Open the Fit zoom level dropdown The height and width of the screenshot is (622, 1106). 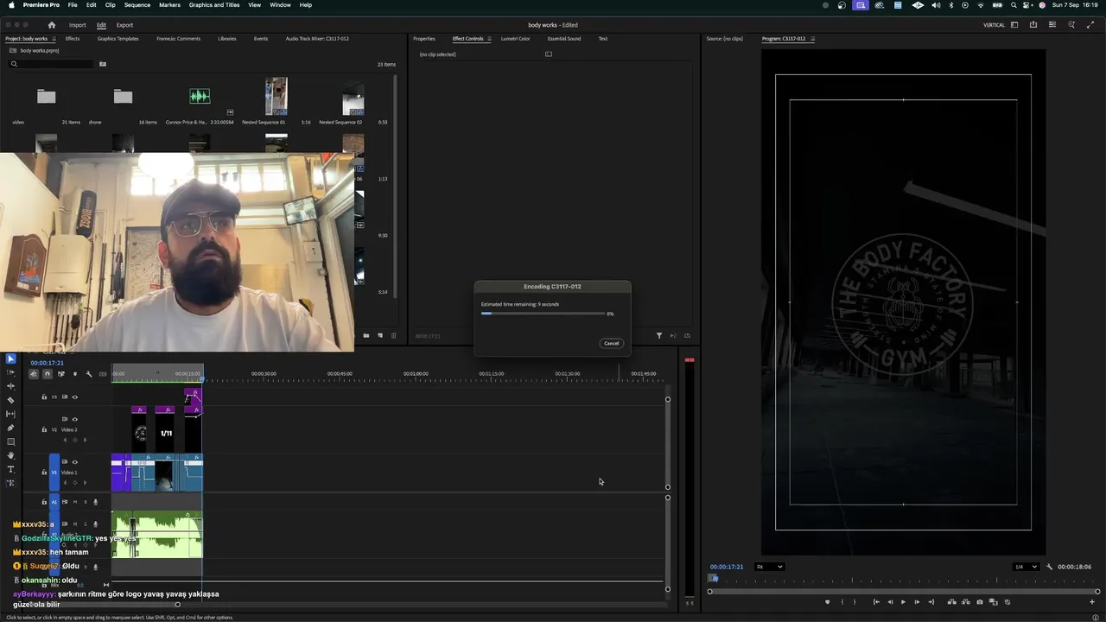point(769,567)
